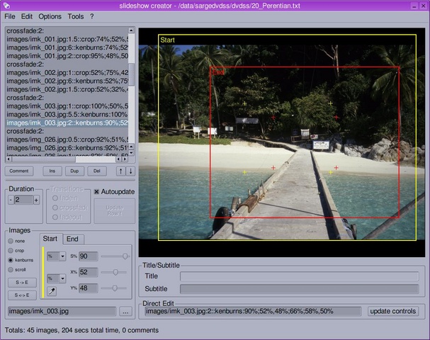Select the scroll image mode
Image resolution: width=430 pixels, height=340 pixels.
click(11, 269)
